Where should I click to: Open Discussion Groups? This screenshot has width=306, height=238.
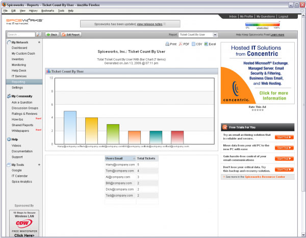25,108
